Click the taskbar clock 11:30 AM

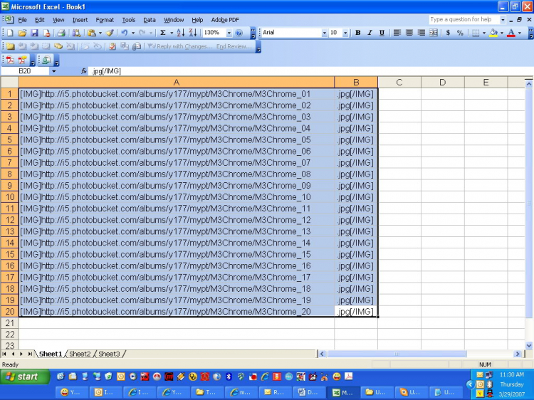coord(511,374)
